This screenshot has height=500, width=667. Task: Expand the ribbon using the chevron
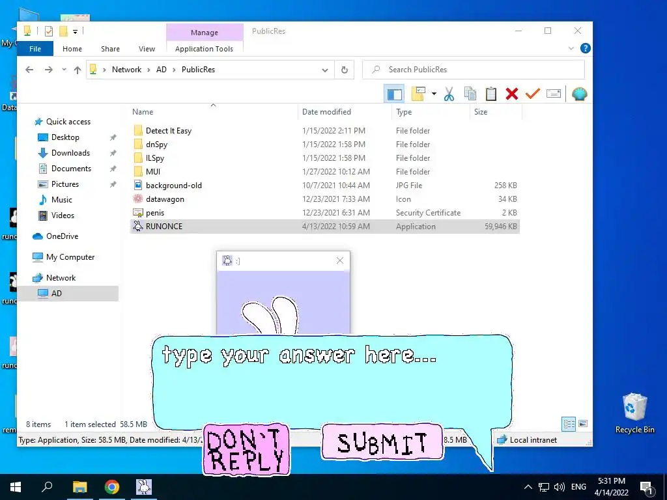tap(571, 48)
